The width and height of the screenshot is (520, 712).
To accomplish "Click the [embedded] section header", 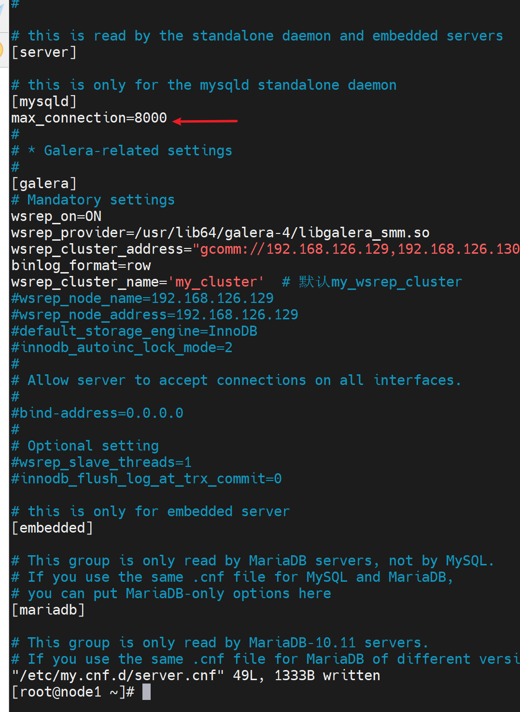I will (x=52, y=528).
